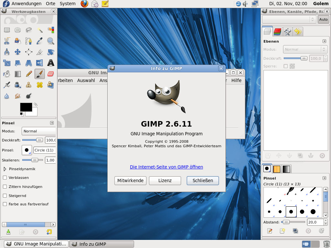Select the Smudge tool in the Toolbox
331x248 pixels.
[18, 96]
